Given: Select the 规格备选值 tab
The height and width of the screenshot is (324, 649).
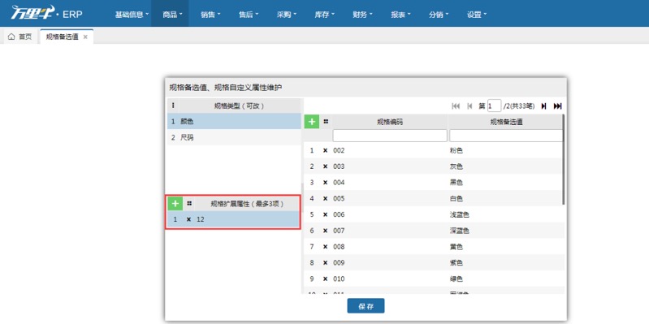Looking at the screenshot, I should (67, 37).
